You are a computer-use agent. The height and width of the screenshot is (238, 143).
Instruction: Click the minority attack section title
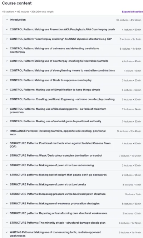tap(58, 223)
